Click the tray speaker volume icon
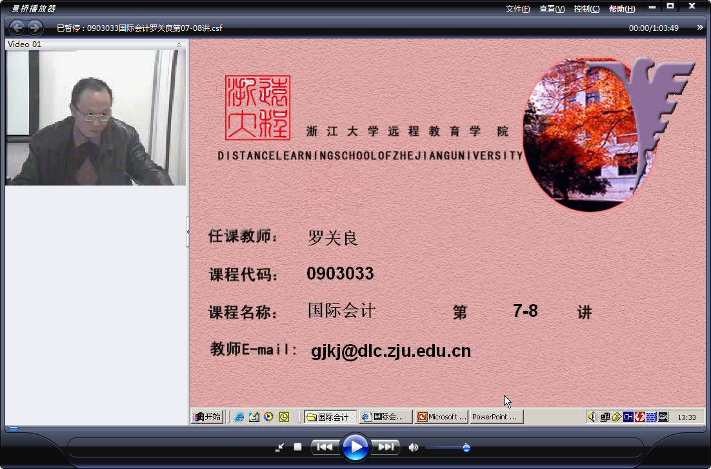Viewport: 711px width, 469px height. coord(592,417)
